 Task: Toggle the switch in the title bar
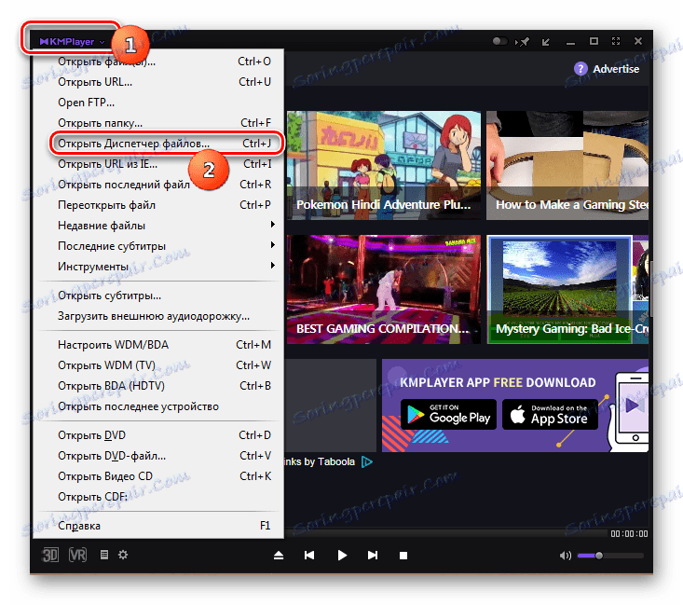(x=499, y=41)
